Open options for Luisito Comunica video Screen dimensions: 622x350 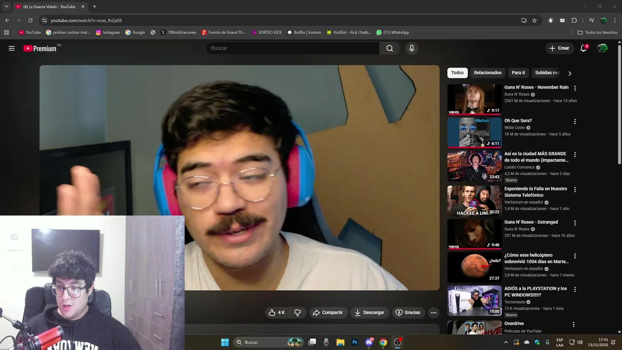[x=575, y=155]
